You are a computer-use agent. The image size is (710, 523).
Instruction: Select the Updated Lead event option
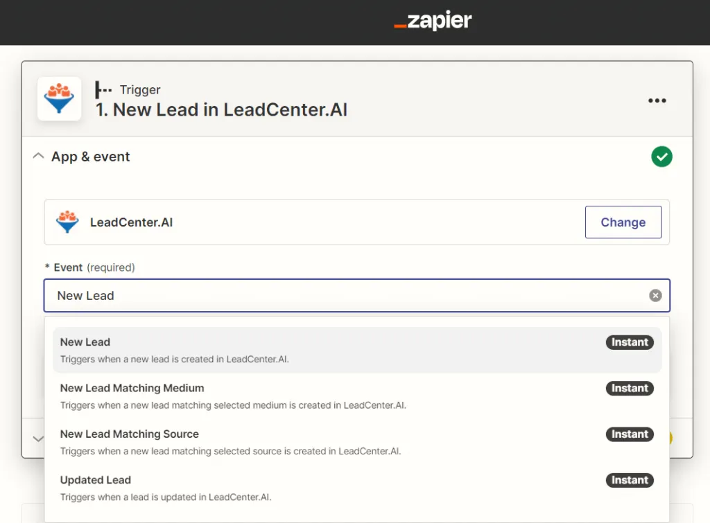(x=357, y=488)
